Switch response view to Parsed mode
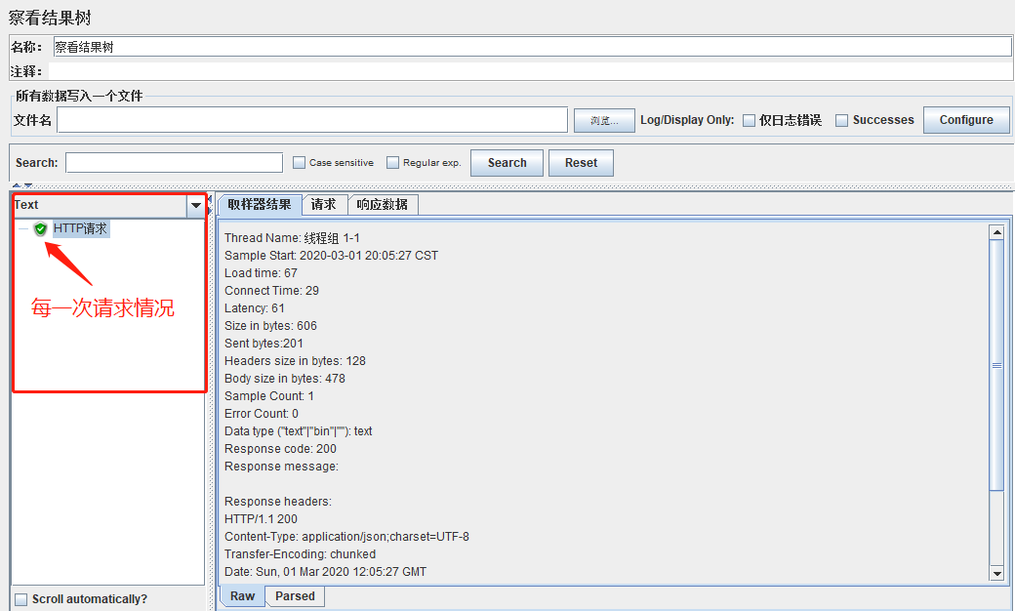1015x611 pixels. (294, 595)
